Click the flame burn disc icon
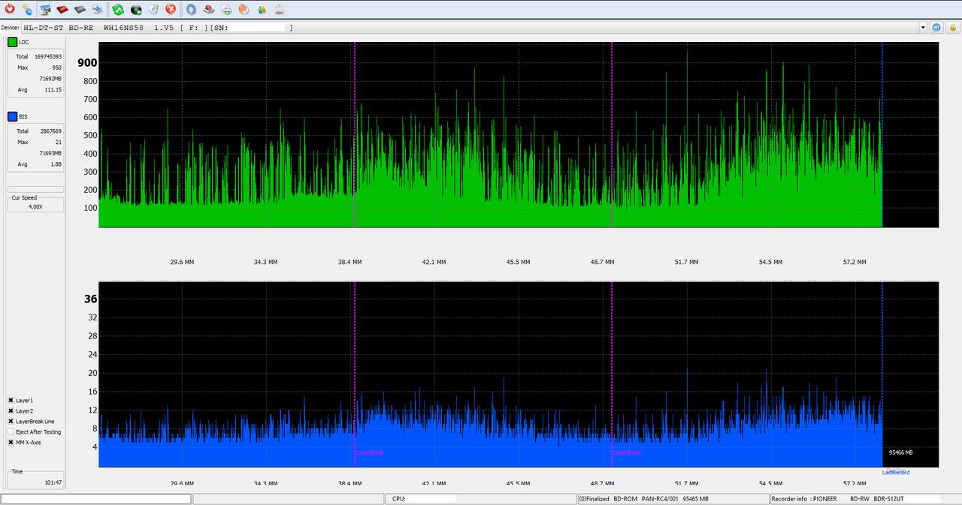The width and height of the screenshot is (962, 505). 244,9
